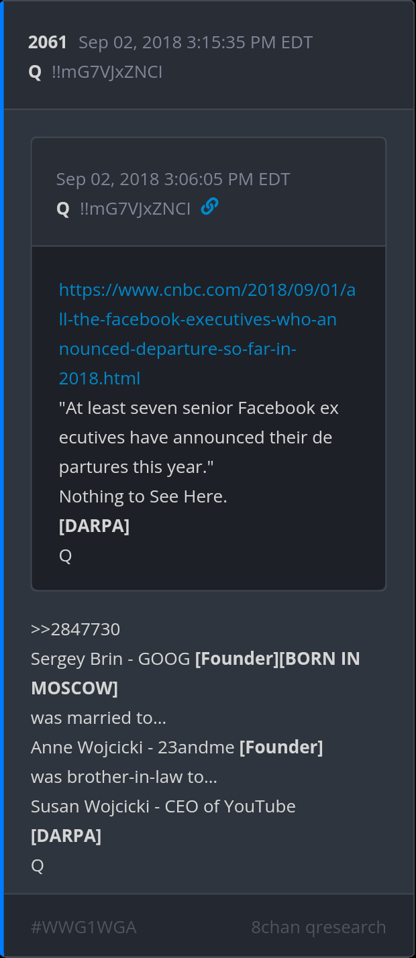Click the tripcode inside the quoted post header
The image size is (416, 958).
click(x=135, y=209)
